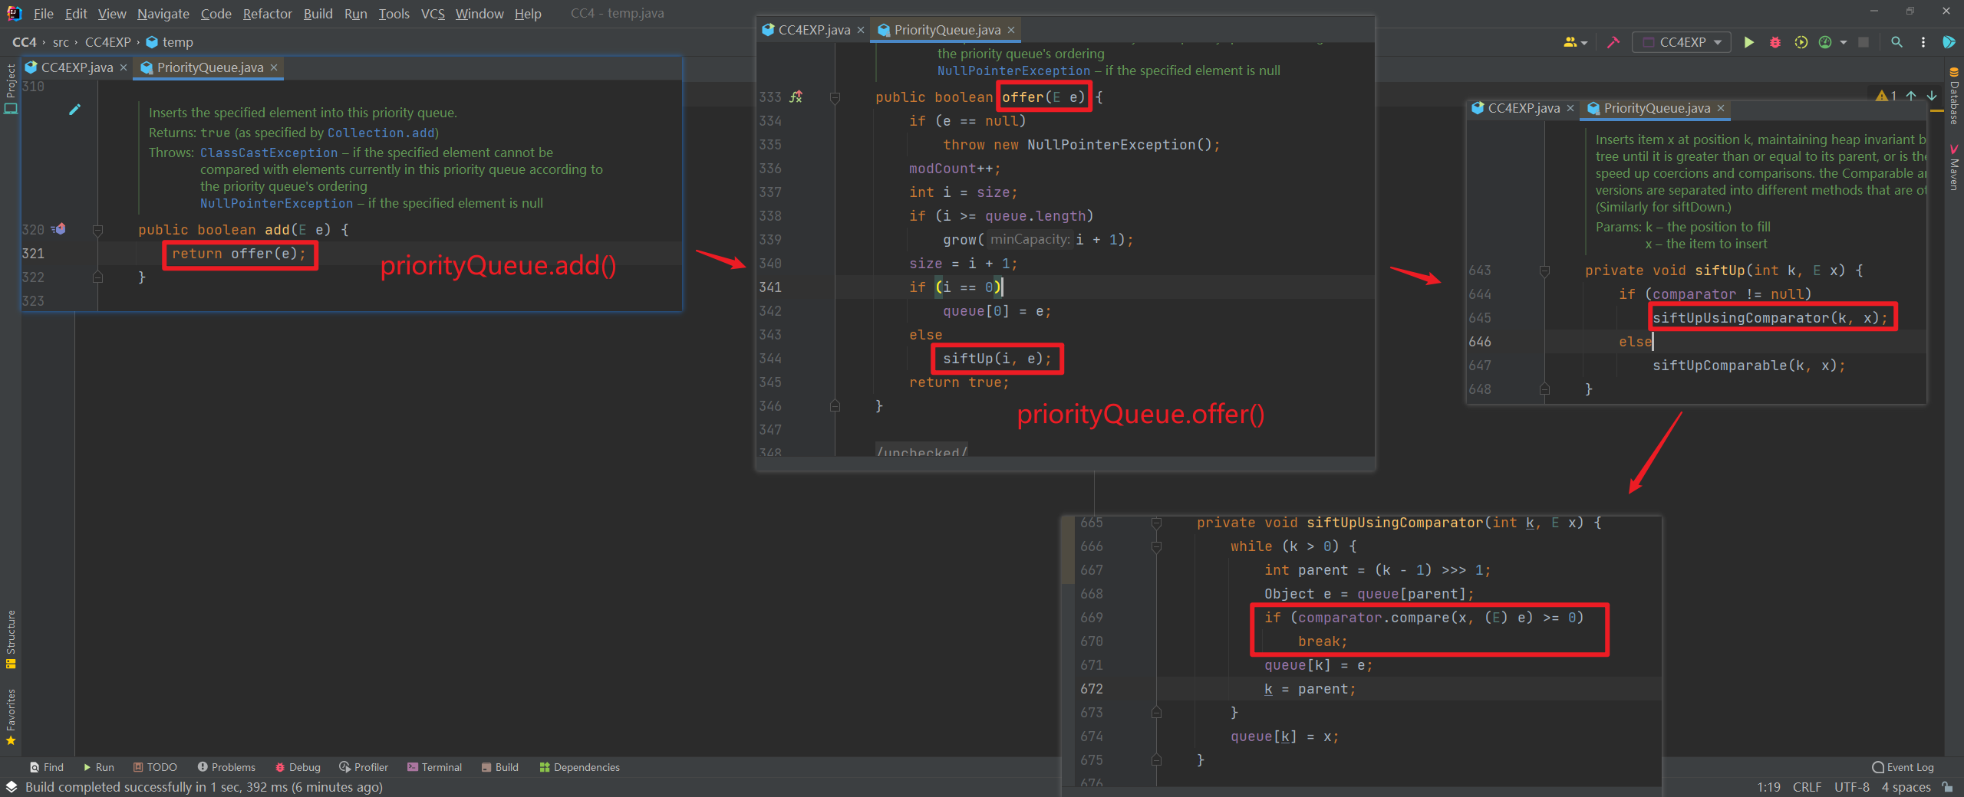Click the warning triangle inspection indicator

click(1881, 96)
